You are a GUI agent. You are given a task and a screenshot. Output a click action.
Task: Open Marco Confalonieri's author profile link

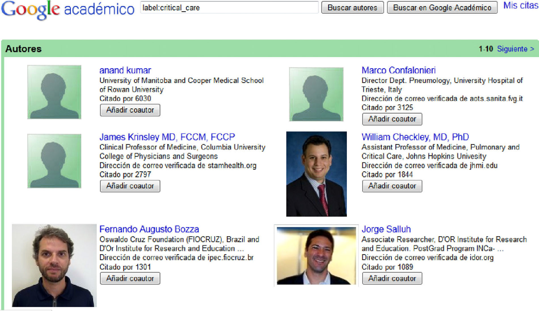pos(398,70)
